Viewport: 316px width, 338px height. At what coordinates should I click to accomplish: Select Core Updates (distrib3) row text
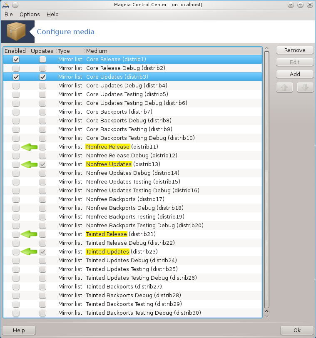coord(117,77)
